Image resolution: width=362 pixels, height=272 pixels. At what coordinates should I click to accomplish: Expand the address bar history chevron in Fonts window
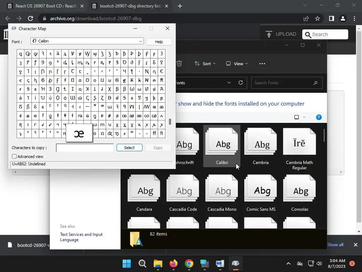pyautogui.click(x=229, y=83)
